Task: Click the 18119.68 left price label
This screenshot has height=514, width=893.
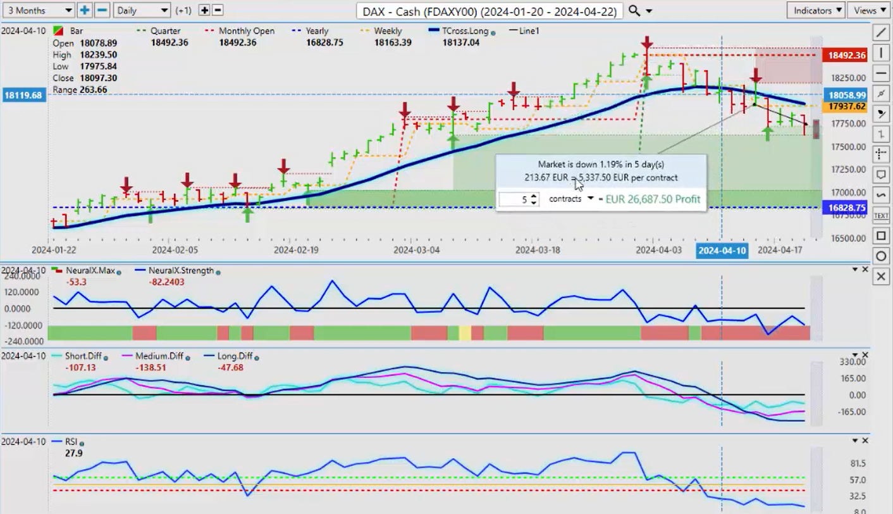Action: [x=23, y=95]
